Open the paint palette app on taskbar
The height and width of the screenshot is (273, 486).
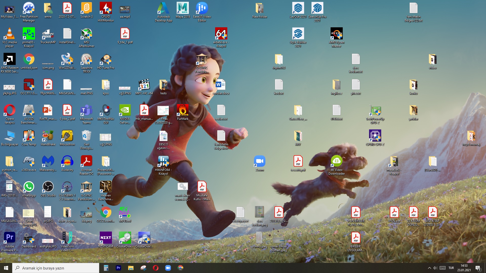click(143, 268)
